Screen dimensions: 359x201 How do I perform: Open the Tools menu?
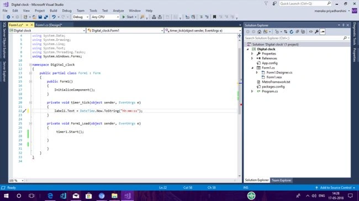(x=93, y=10)
